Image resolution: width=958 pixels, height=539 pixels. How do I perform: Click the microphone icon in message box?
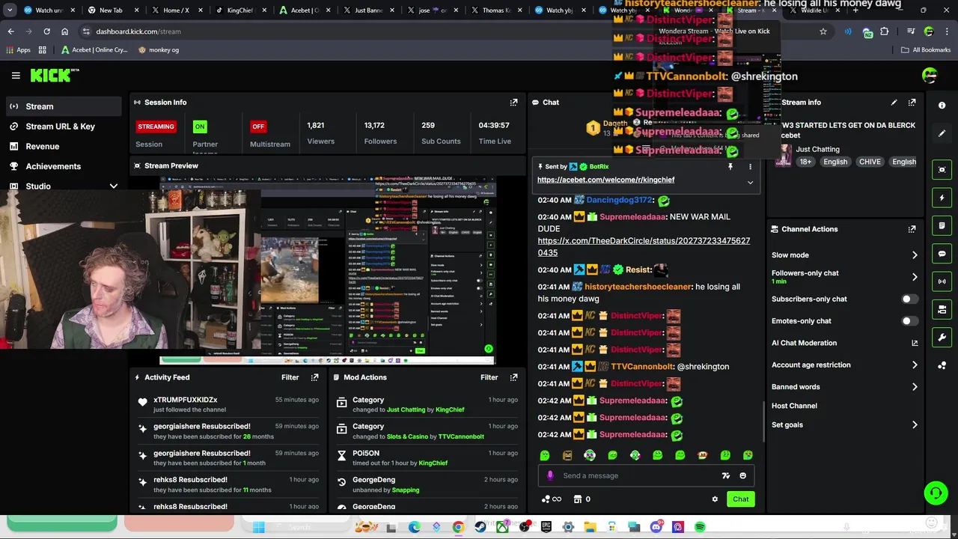(550, 475)
